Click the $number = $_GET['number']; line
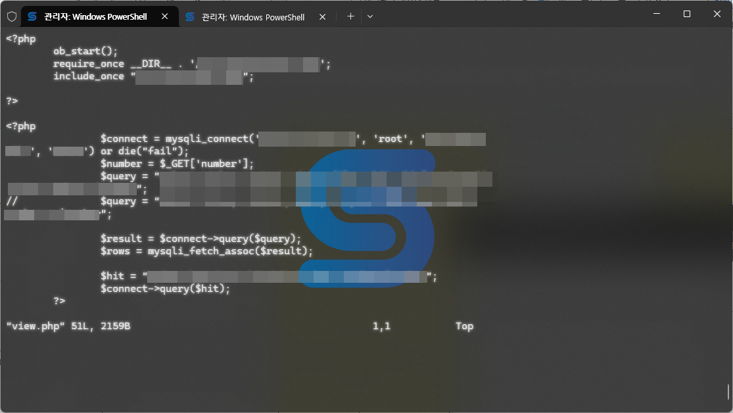Viewport: 733px width, 413px height. (177, 164)
